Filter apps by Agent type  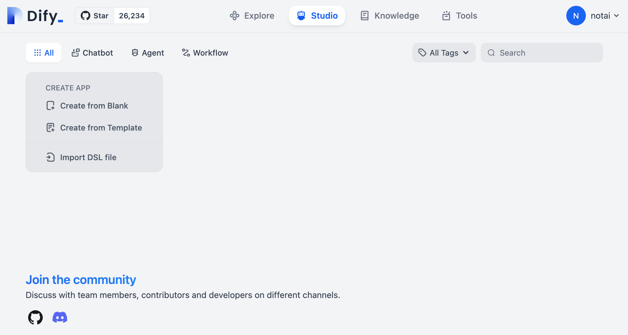(148, 53)
